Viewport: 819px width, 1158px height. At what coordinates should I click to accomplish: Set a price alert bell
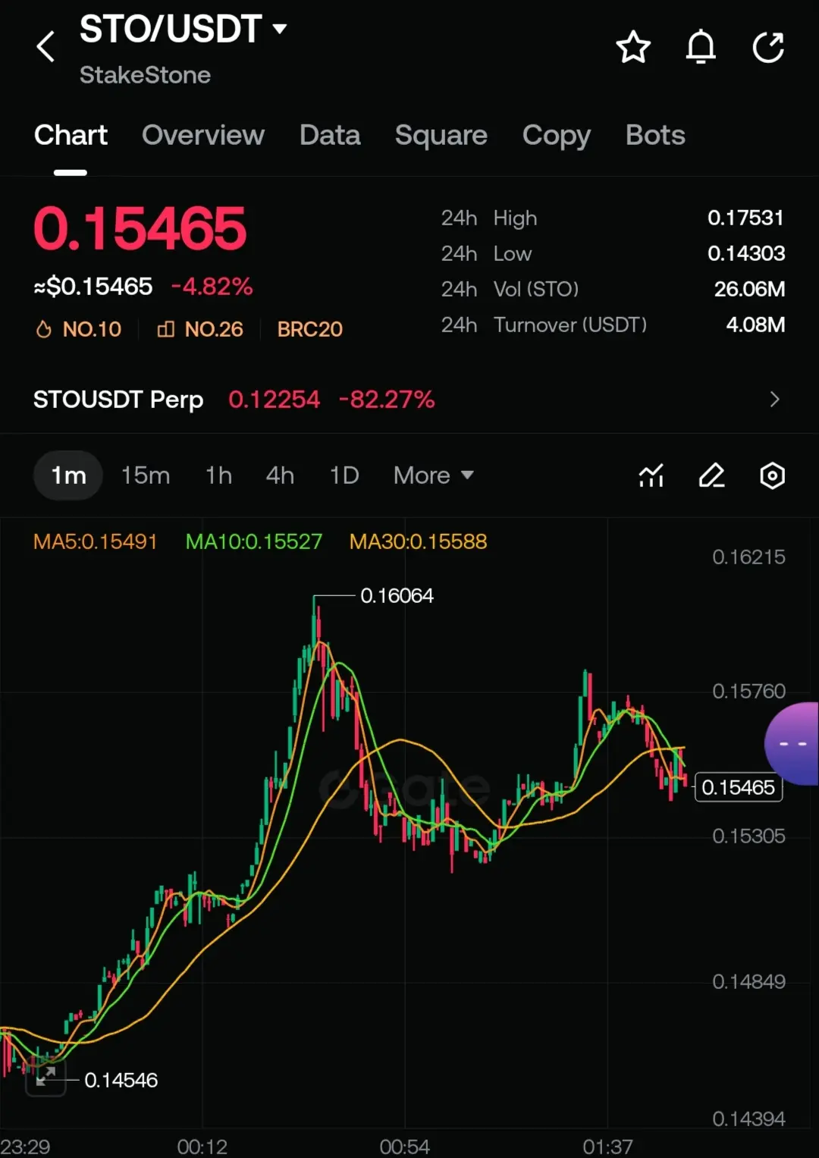701,47
